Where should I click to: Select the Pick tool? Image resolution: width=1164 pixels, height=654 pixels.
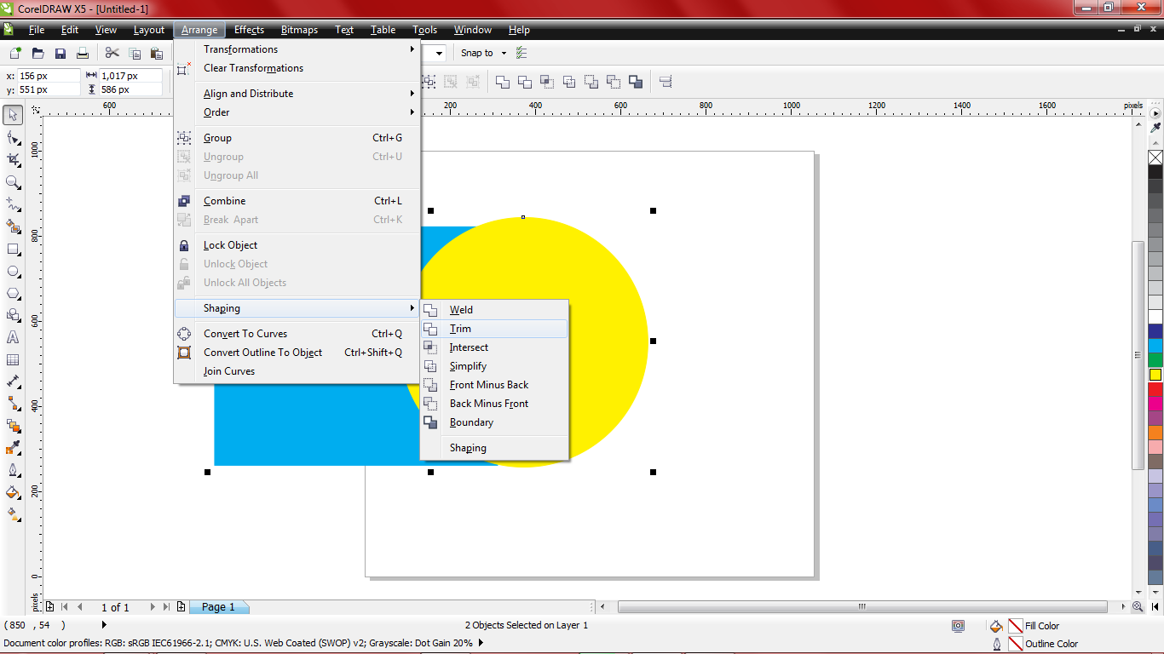12,114
